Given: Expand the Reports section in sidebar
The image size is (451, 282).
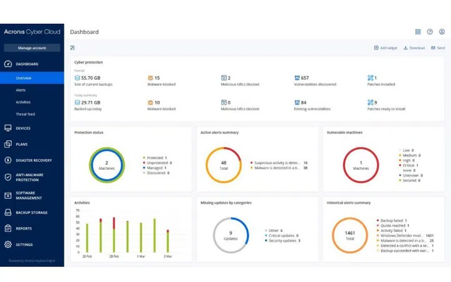Looking at the screenshot, I should point(24,228).
